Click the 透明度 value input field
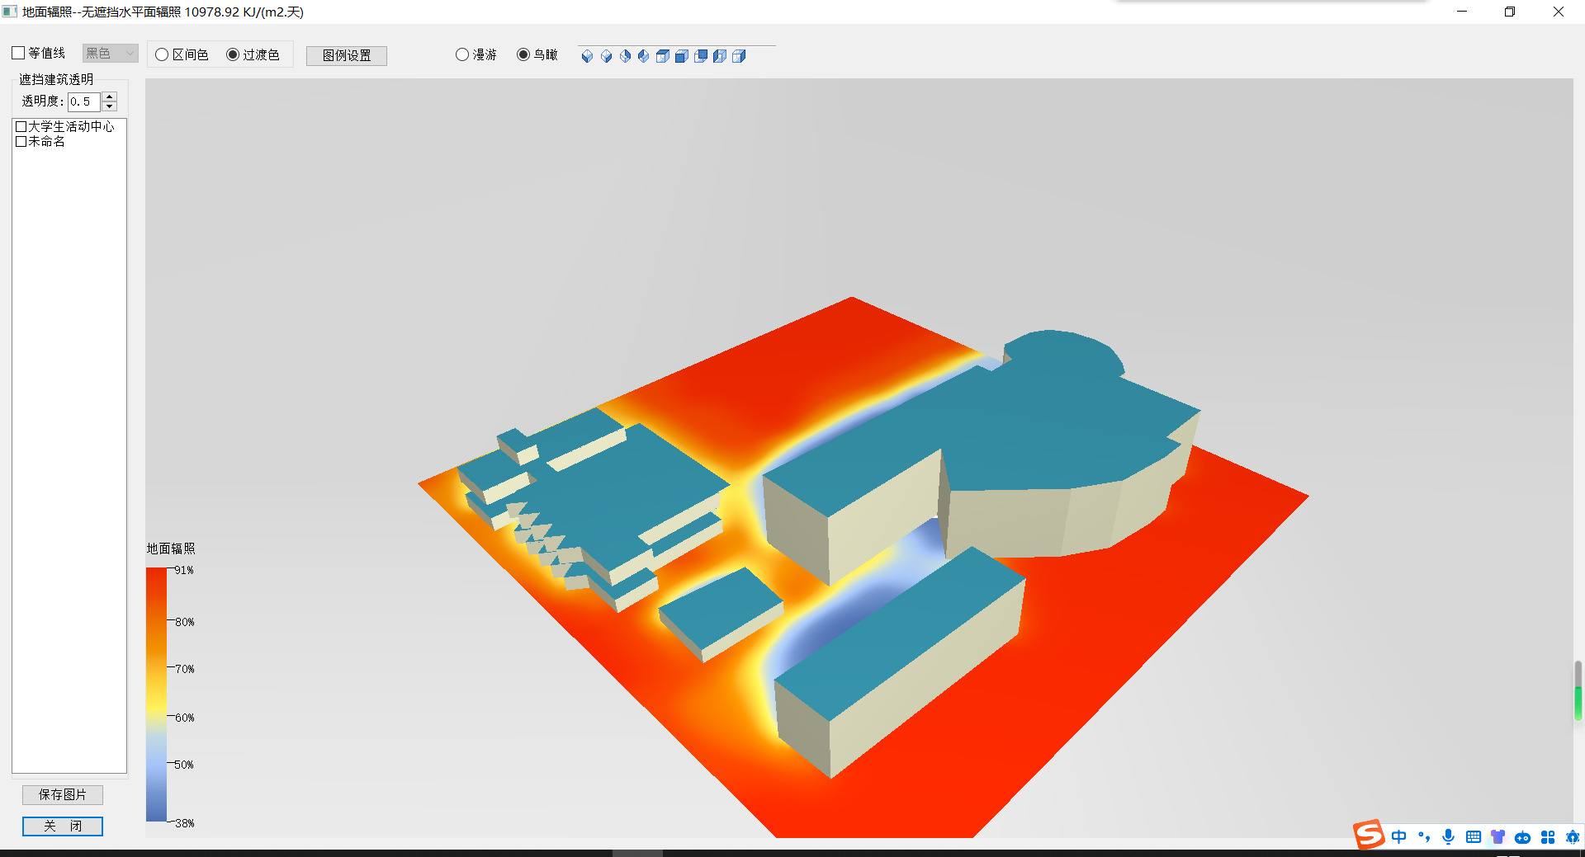 pos(83,101)
